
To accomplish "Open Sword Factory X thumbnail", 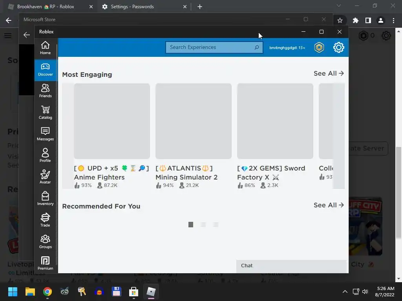I will tap(275, 121).
